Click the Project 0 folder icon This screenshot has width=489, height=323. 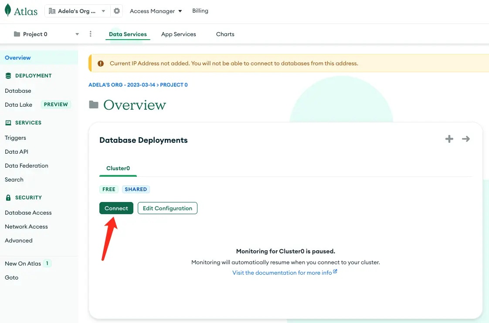pos(17,34)
